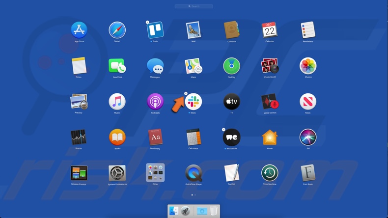Launch FaceTime
Screen dimensions: 388x218
[117, 66]
